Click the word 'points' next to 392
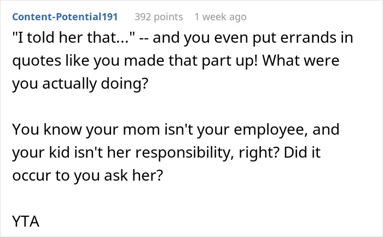This screenshot has width=383, height=237. point(169,17)
